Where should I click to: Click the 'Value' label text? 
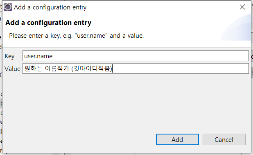[x=12, y=69]
